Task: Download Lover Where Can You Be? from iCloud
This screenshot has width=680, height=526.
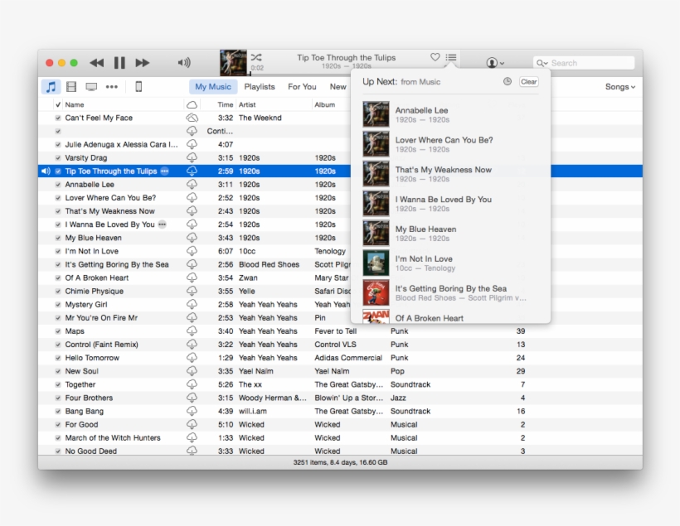Action: (x=192, y=198)
